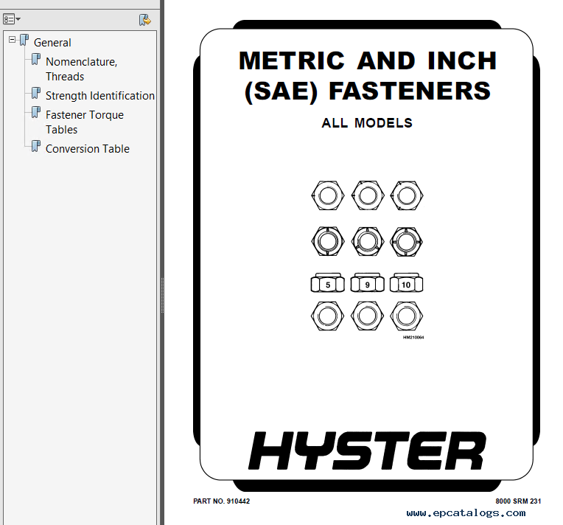Click the PART NO. 910442 text
The height and width of the screenshot is (525, 563).
(x=222, y=501)
